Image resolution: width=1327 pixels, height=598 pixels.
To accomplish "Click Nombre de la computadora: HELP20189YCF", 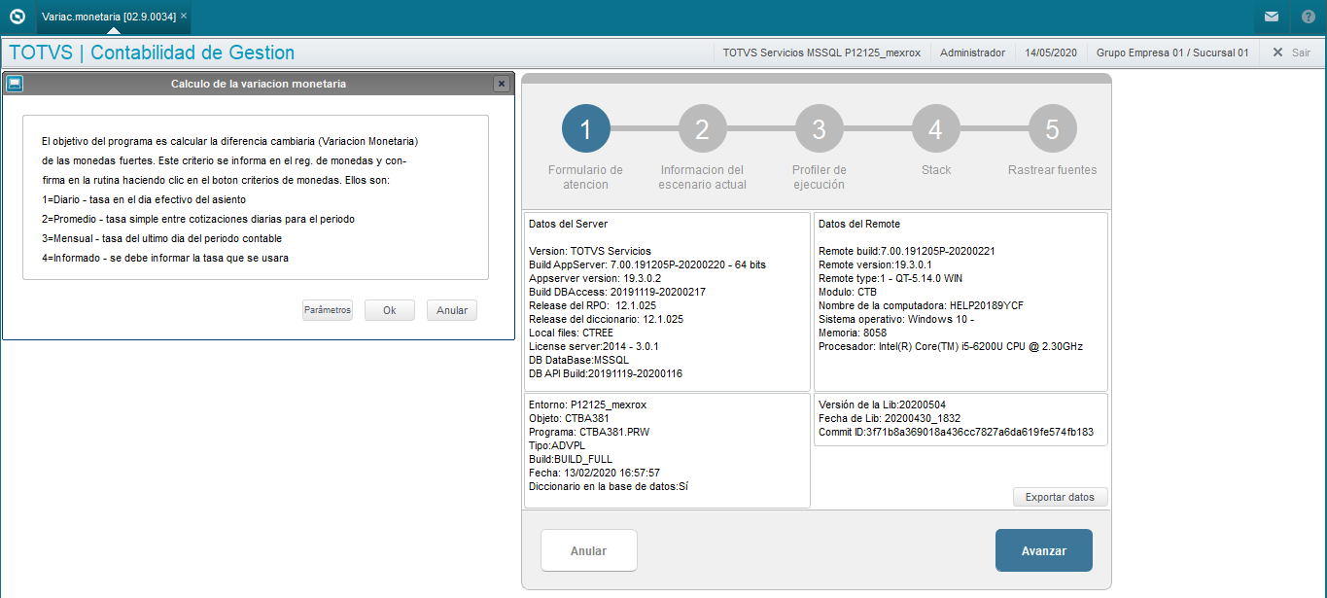I will coord(921,305).
